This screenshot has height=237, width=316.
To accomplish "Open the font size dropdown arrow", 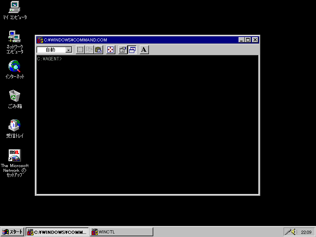I will coord(69,50).
